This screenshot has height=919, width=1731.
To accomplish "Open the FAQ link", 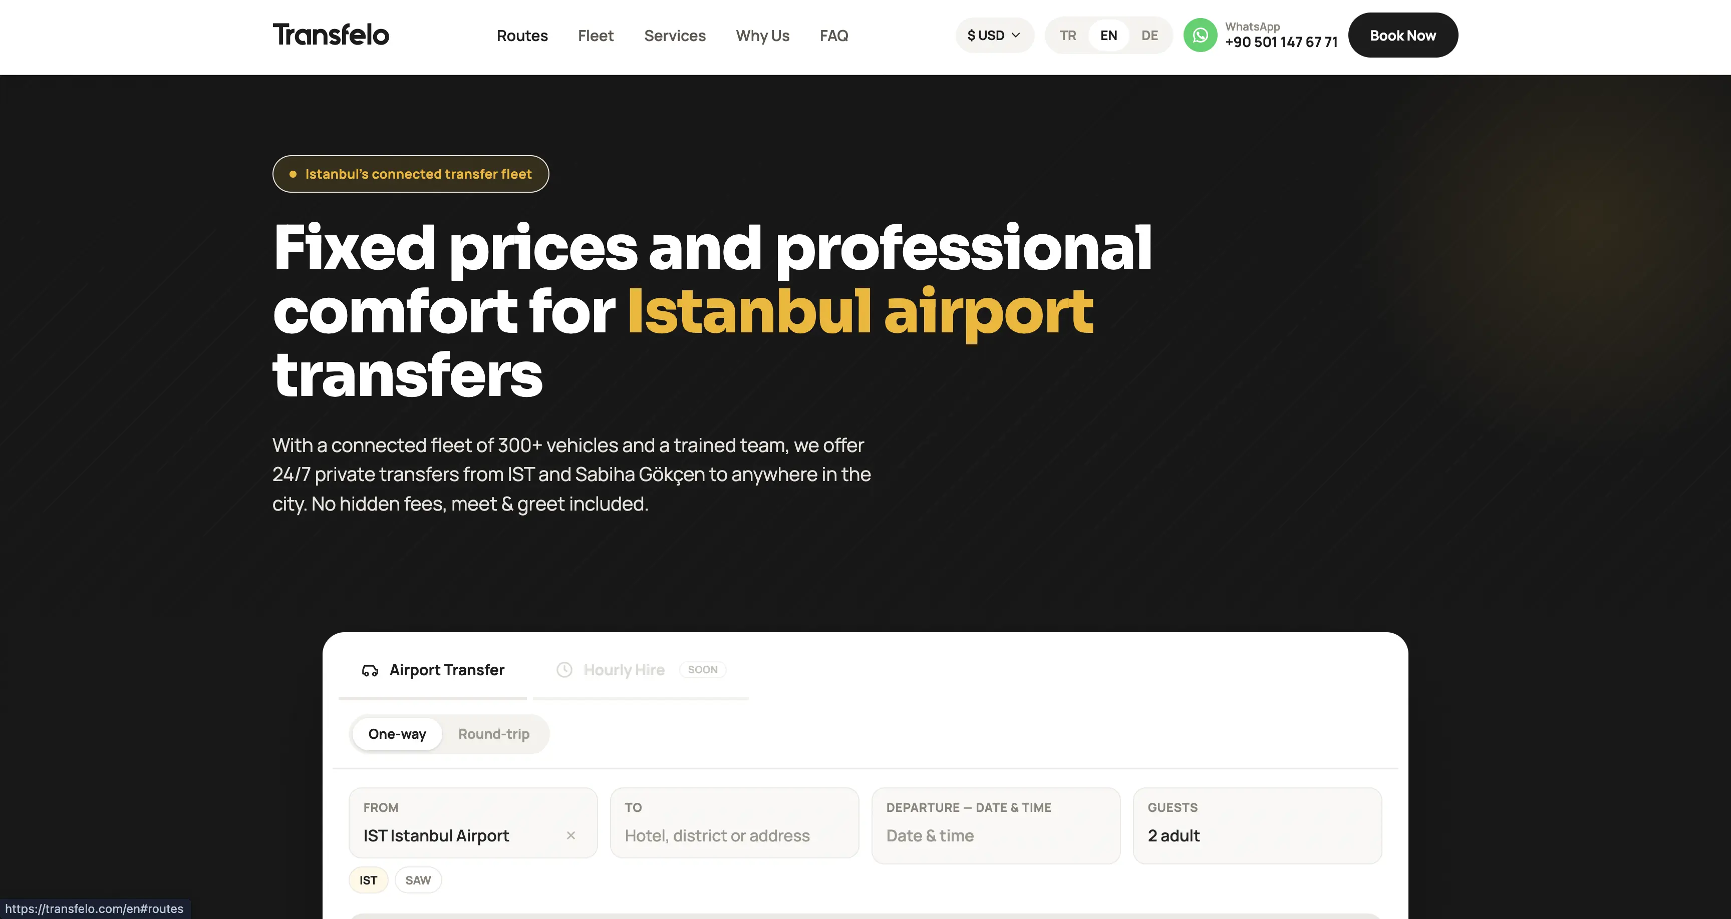I will [834, 36].
